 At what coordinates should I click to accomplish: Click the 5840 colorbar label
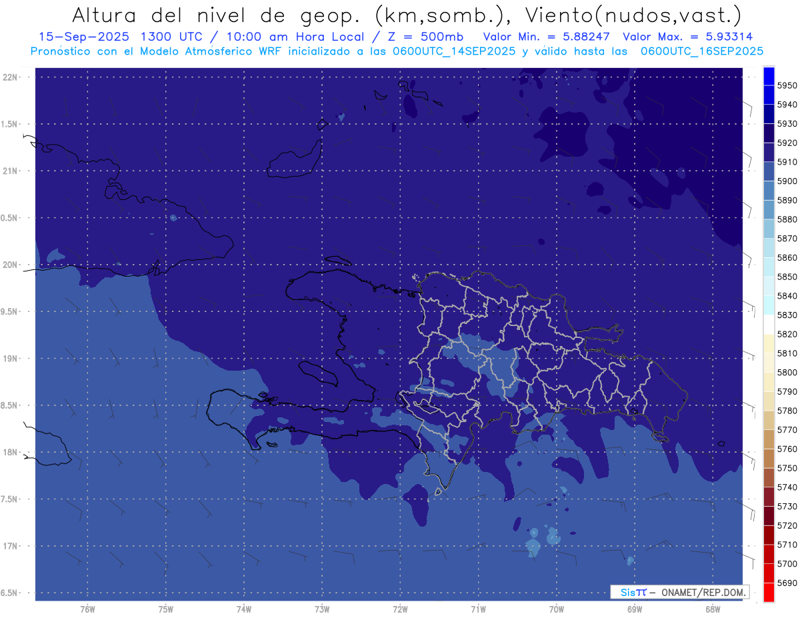point(787,296)
